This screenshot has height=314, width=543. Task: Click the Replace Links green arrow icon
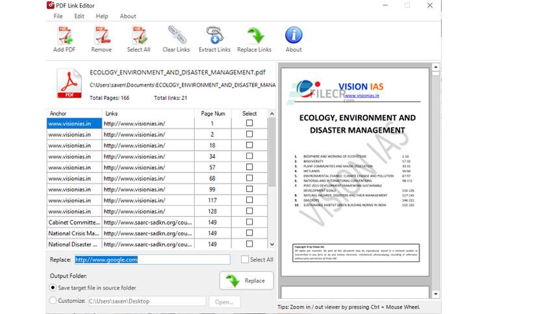pos(256,36)
